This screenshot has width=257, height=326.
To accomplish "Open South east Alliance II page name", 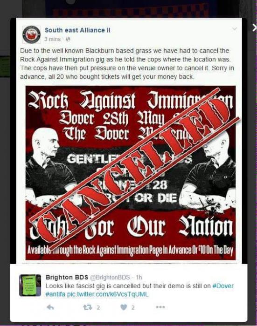I will point(77,30).
